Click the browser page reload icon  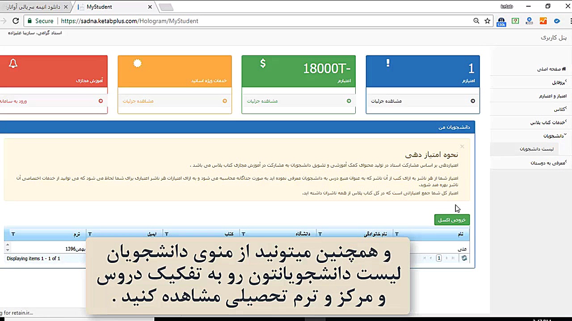click(16, 21)
